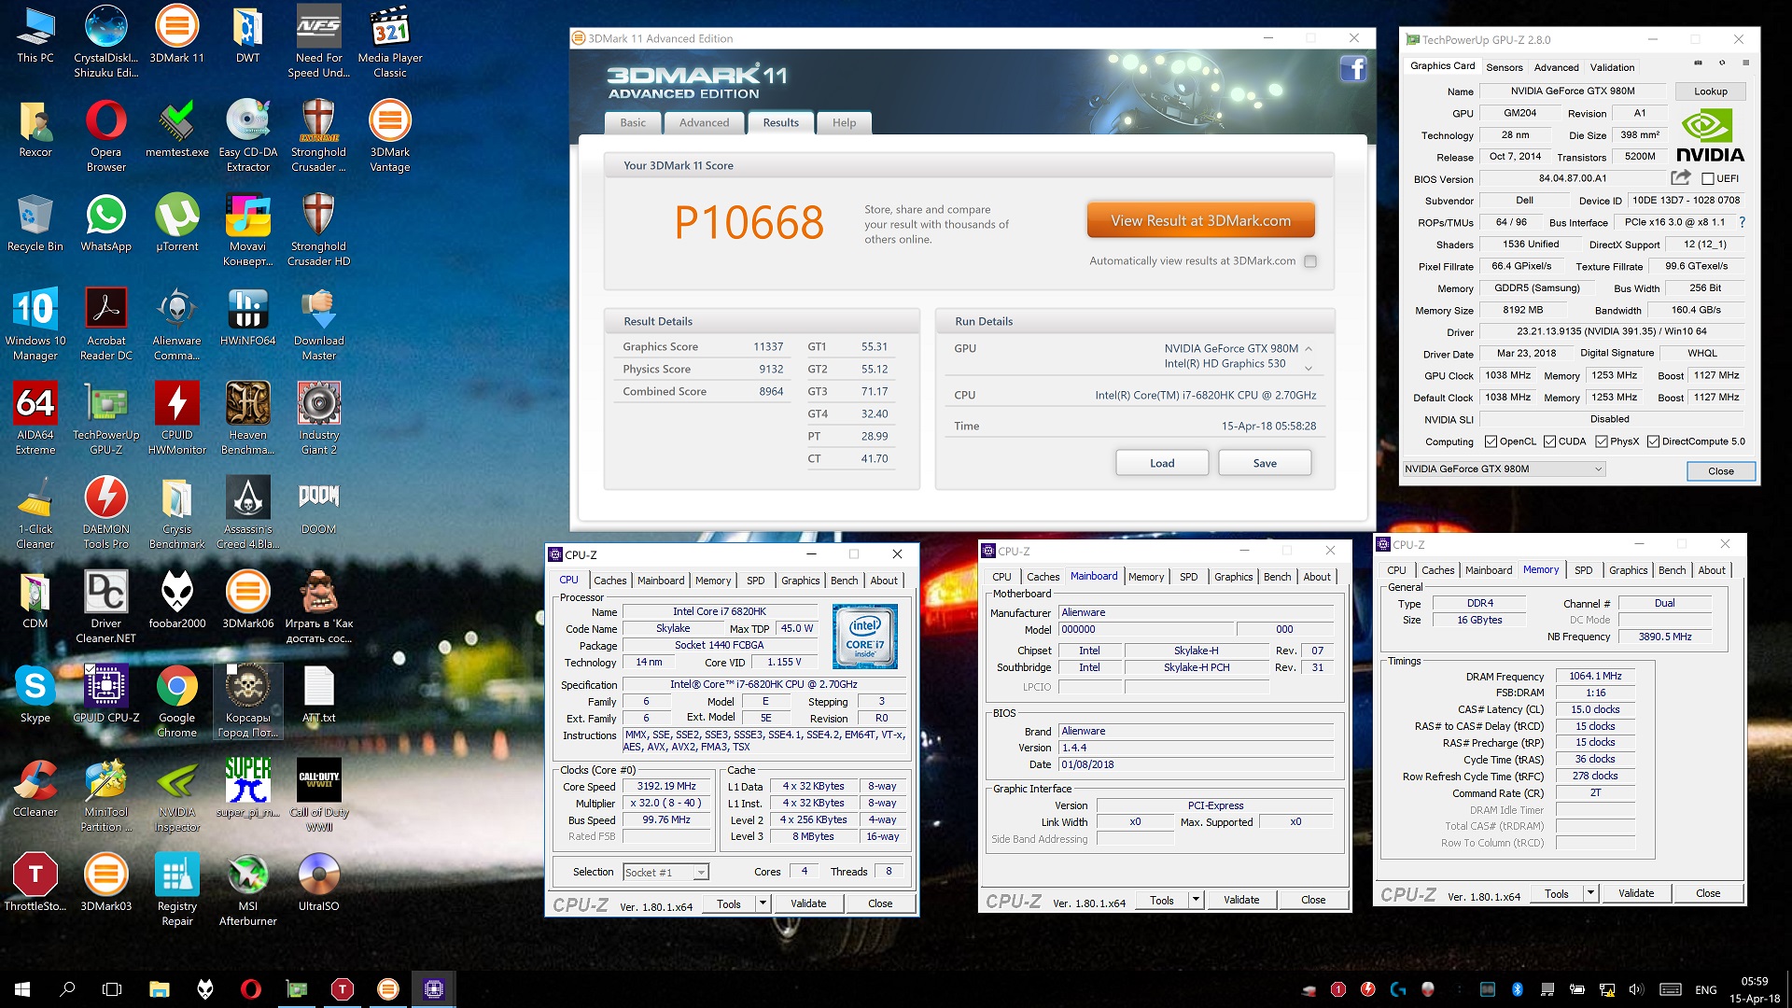Click the Opera icon in taskbar
Image resolution: width=1792 pixels, height=1008 pixels.
coord(251,989)
